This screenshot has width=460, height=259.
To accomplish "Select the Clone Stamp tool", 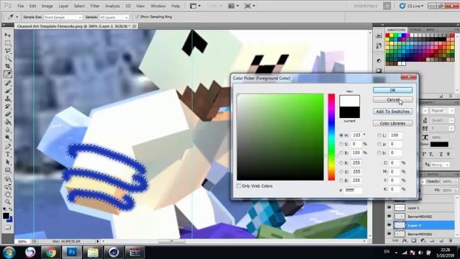I will point(8,99).
